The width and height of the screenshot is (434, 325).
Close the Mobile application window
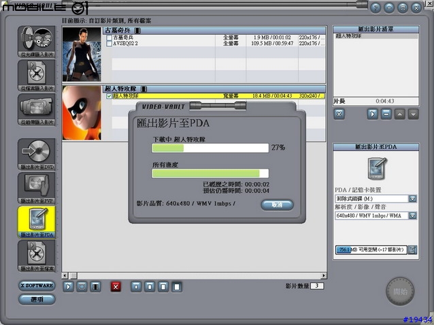coord(416,7)
